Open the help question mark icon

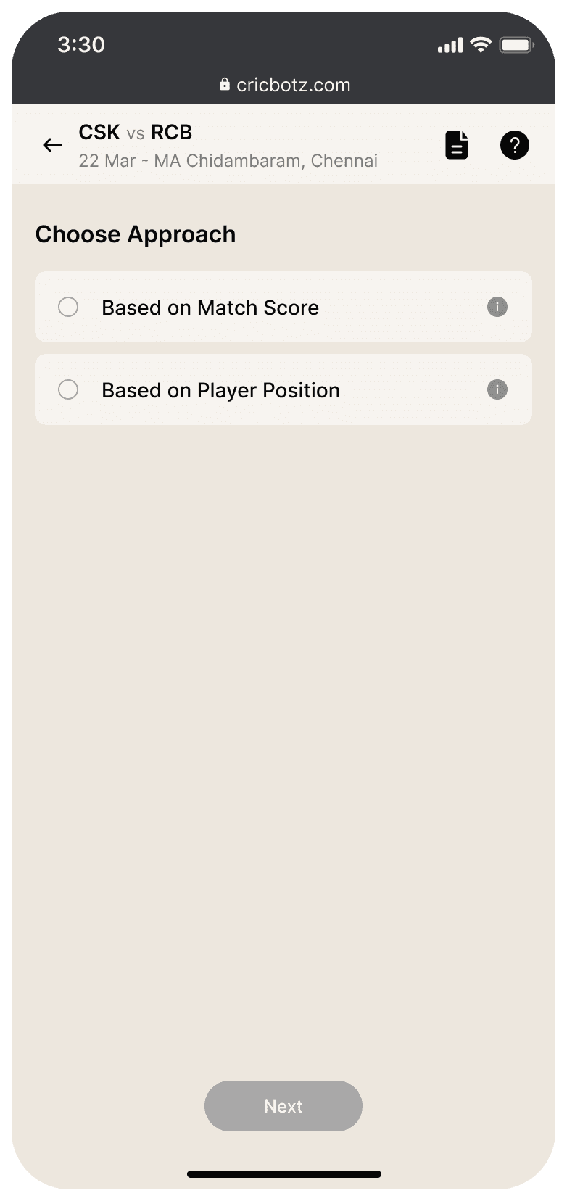(515, 145)
